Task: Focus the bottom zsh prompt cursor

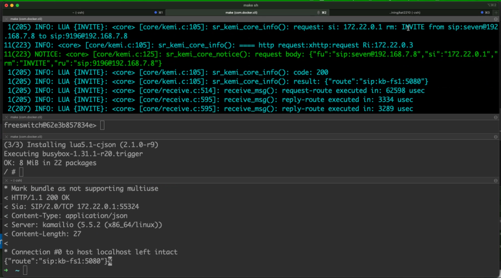Action: point(25,271)
